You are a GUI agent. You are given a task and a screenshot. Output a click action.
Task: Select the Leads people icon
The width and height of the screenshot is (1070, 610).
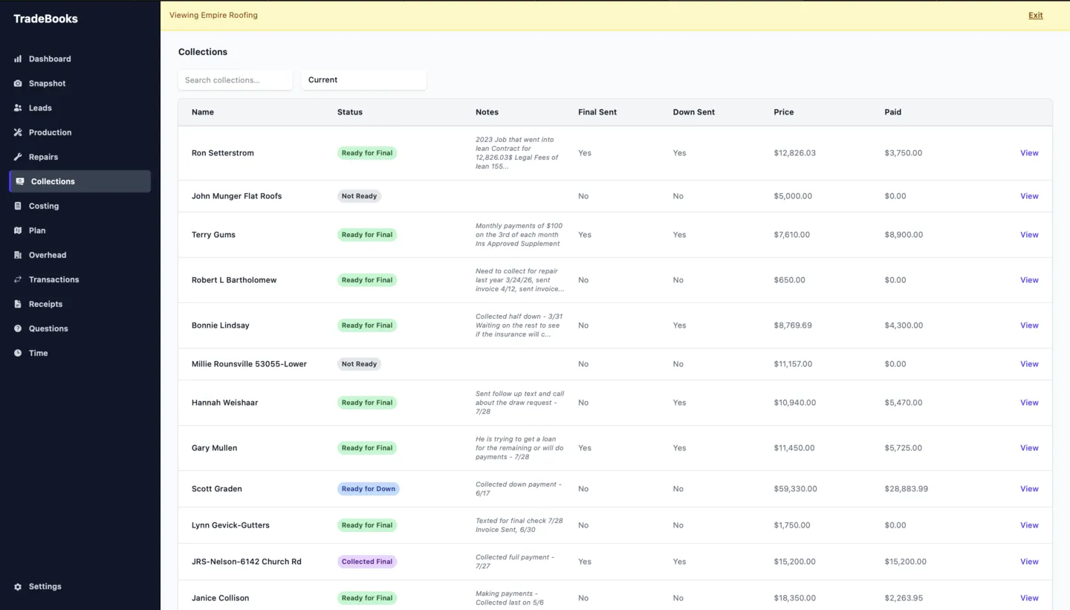[18, 108]
